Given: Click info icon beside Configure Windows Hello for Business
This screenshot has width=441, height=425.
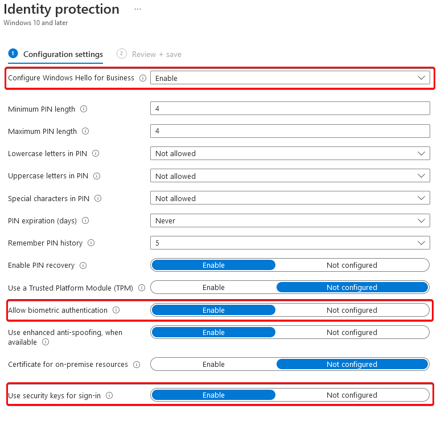Looking at the screenshot, I should coord(143,78).
